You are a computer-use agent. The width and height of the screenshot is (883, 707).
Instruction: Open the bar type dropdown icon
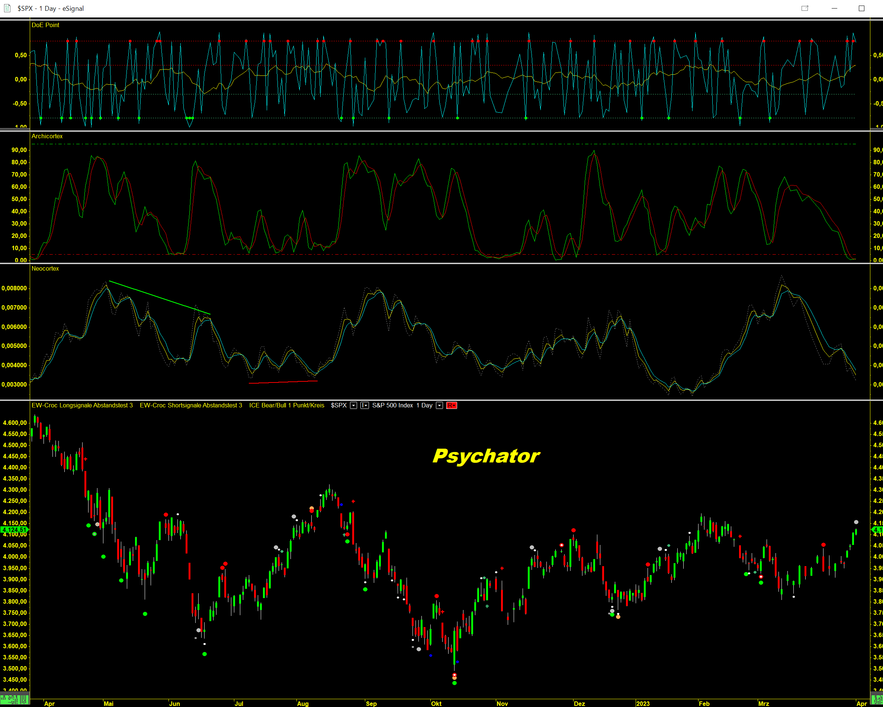click(365, 405)
